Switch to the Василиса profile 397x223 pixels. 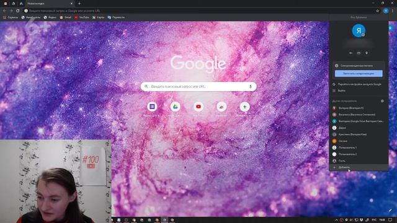pyautogui.click(x=359, y=115)
